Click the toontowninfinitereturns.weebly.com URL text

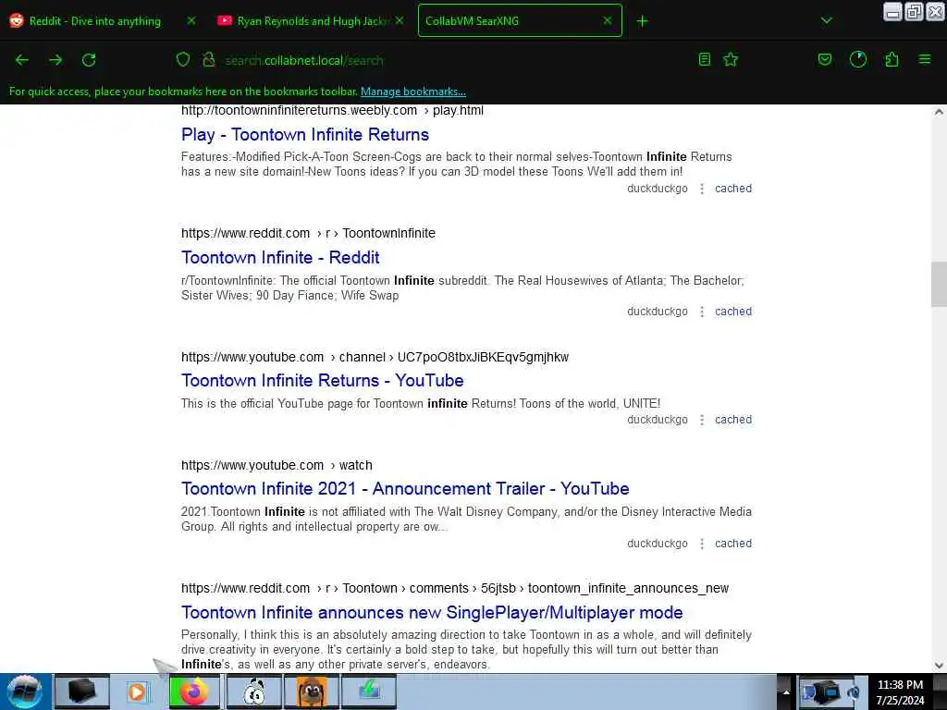332,111
